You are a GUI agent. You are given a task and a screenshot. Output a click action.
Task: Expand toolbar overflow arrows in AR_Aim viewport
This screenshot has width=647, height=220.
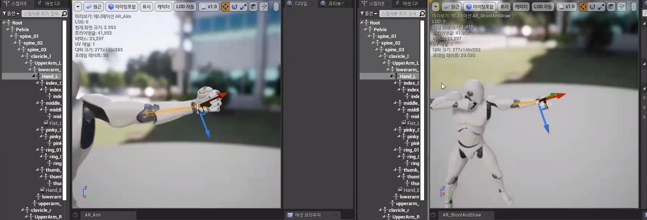pyautogui.click(x=276, y=7)
